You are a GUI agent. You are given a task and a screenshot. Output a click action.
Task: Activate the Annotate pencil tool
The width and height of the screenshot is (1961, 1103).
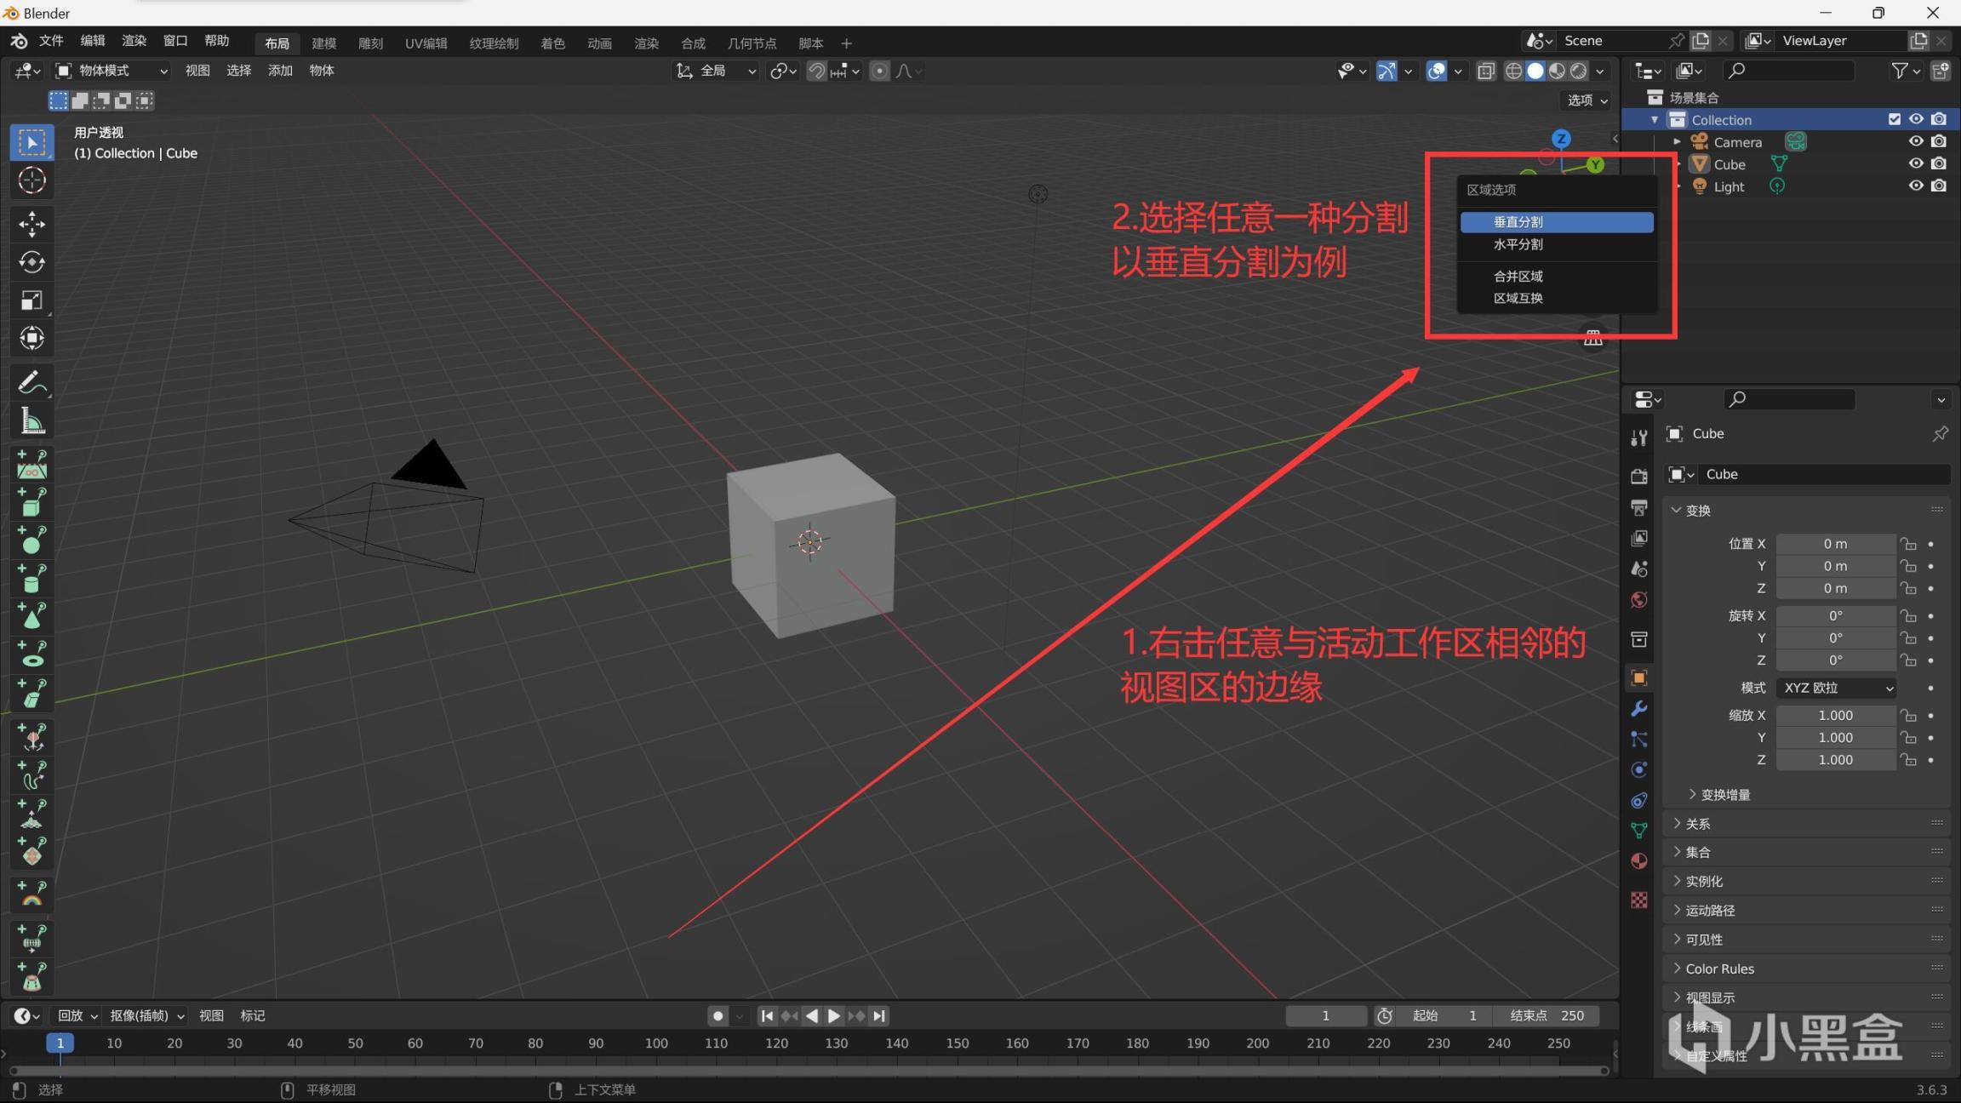31,383
